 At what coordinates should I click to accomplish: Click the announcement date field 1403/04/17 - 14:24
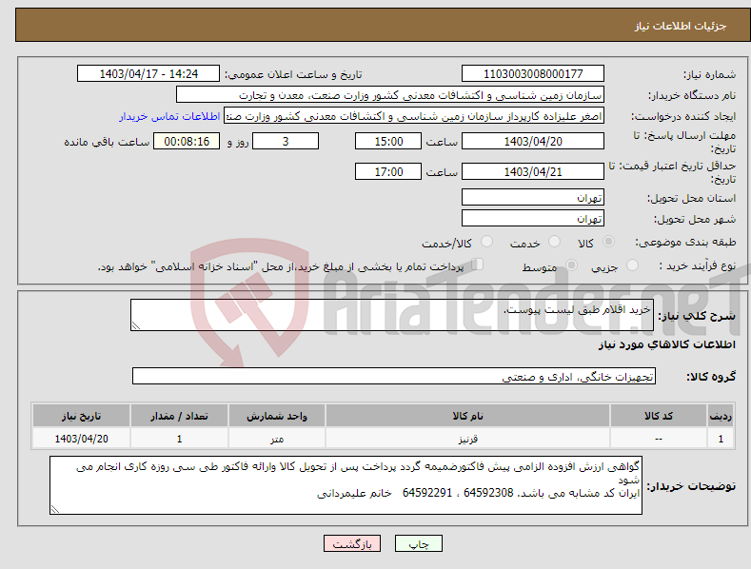[148, 74]
